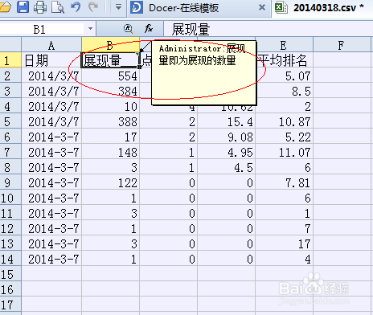The height and width of the screenshot is (315, 373).
Task: Click cell E9 with value 7.81
Action: tap(284, 182)
